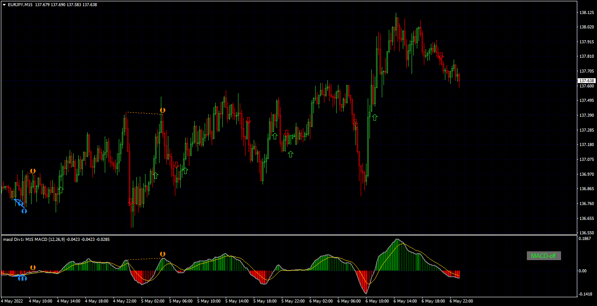Click the 137.495 price scale label
Viewport: 597px width, 306px height.
coord(586,101)
